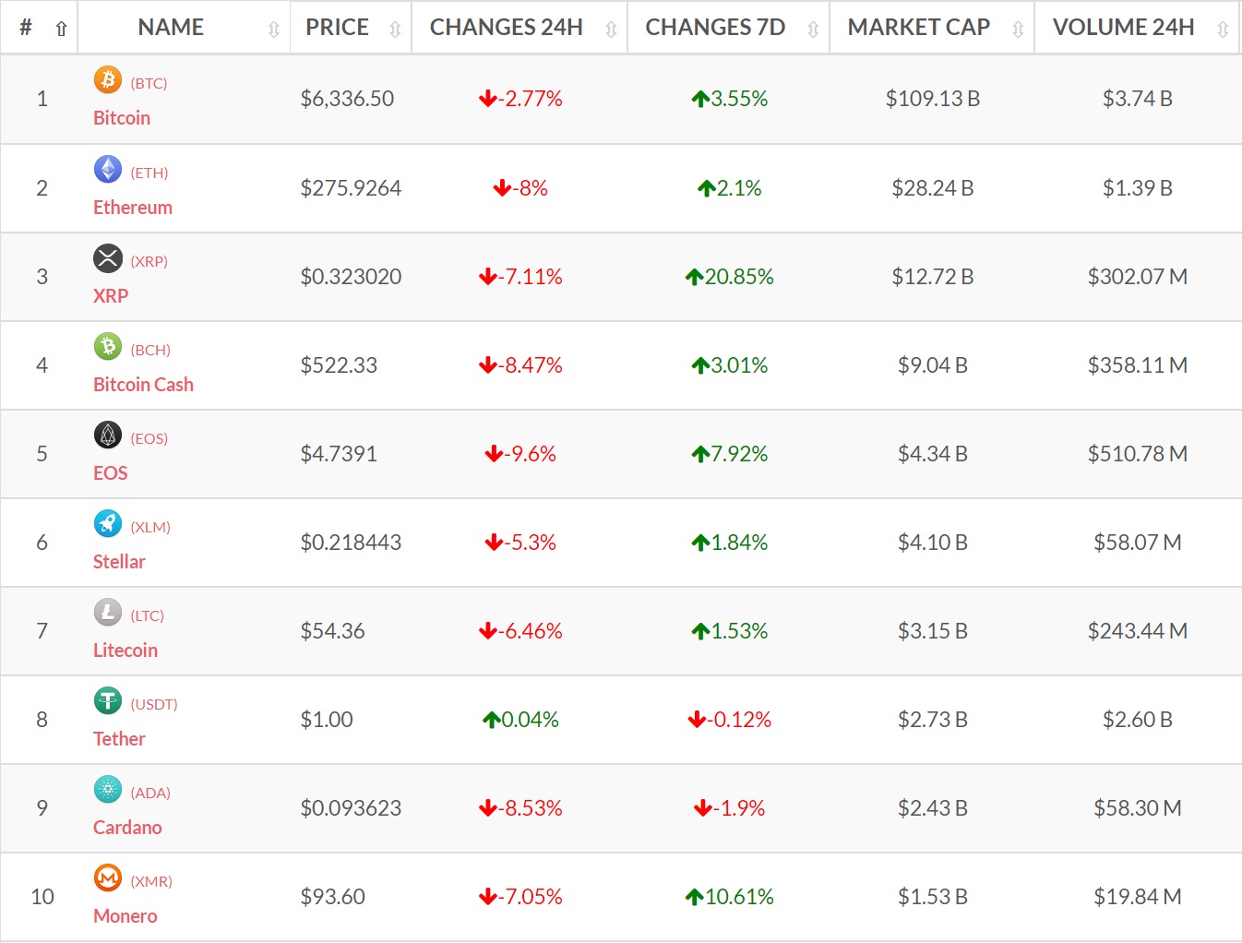
Task: Click the XRP black X logo
Action: [x=108, y=258]
